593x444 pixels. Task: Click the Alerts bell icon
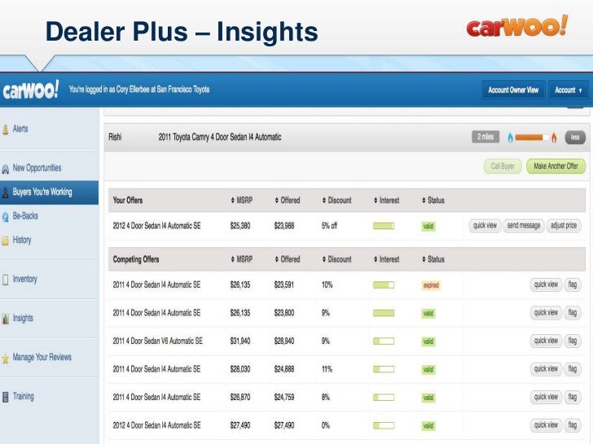pyautogui.click(x=5, y=129)
